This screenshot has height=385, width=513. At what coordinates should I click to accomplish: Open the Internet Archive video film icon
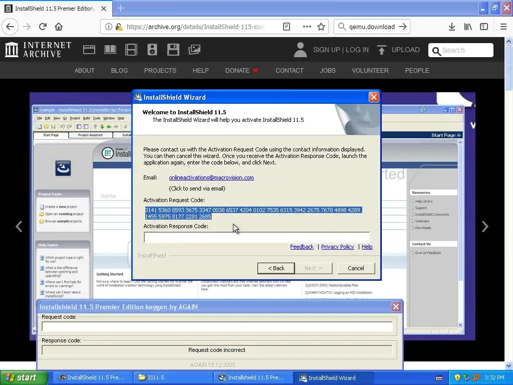[131, 50]
